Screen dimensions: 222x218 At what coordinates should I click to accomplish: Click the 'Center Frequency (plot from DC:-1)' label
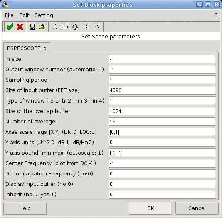click(x=51, y=163)
